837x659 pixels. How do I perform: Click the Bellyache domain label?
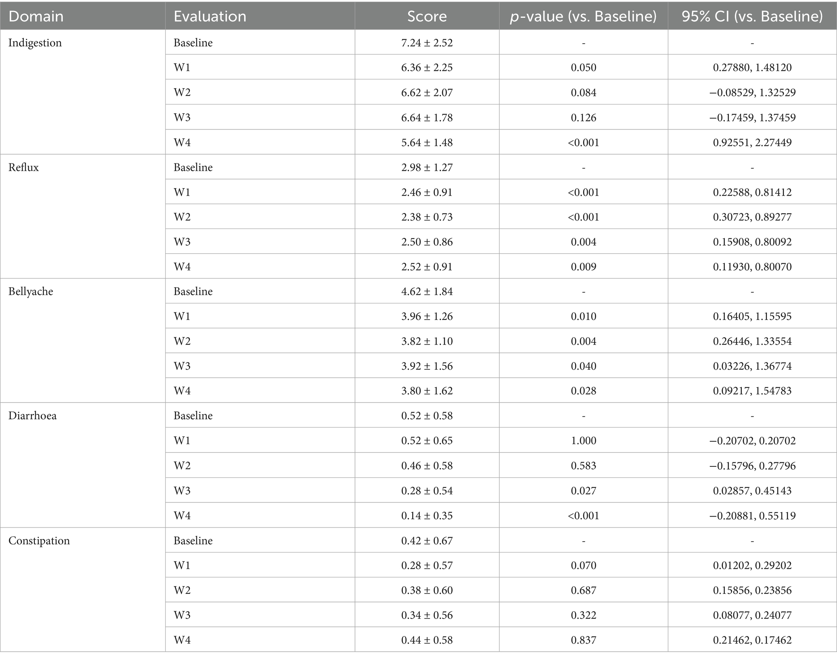click(31, 291)
